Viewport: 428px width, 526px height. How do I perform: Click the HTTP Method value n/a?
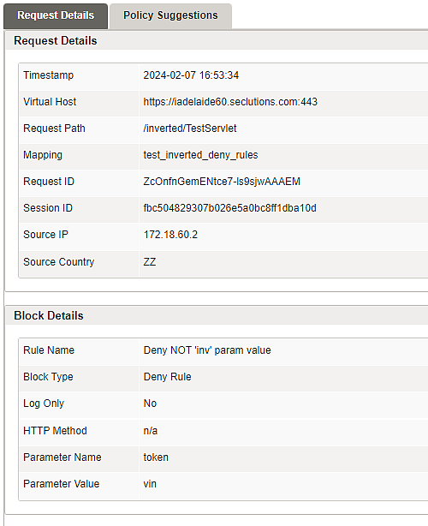pos(151,430)
